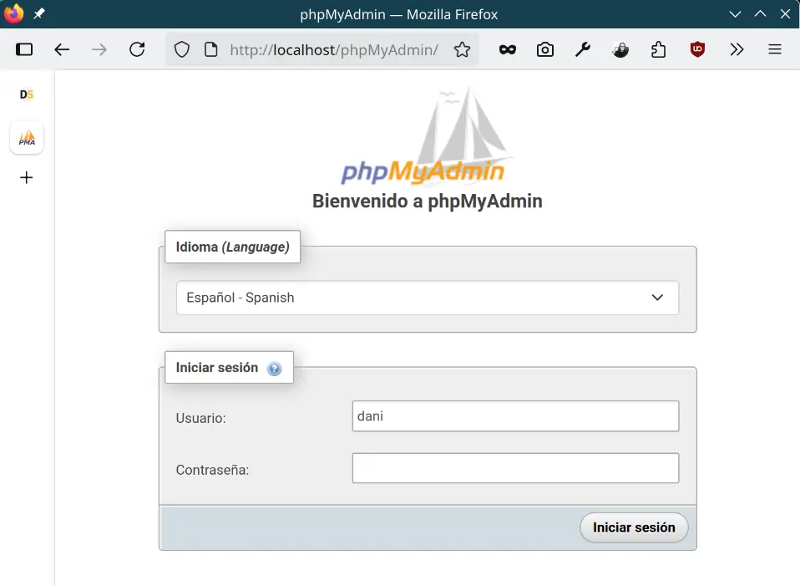Image resolution: width=800 pixels, height=586 pixels.
Task: Switch to the DS vertical tab
Action: point(27,94)
